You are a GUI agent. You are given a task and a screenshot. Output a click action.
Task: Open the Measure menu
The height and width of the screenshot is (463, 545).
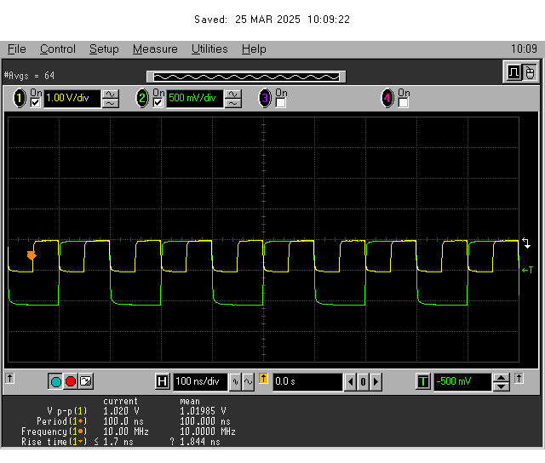[x=155, y=49]
